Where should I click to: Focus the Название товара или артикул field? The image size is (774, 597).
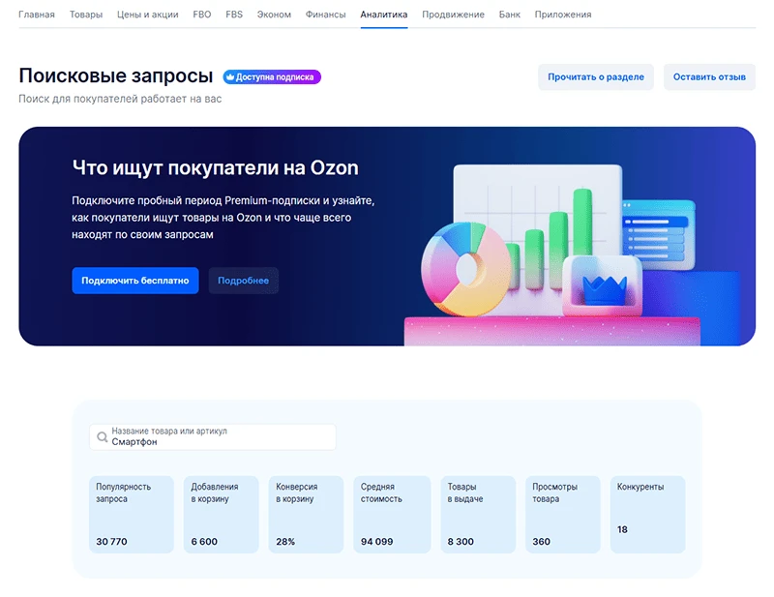[213, 437]
